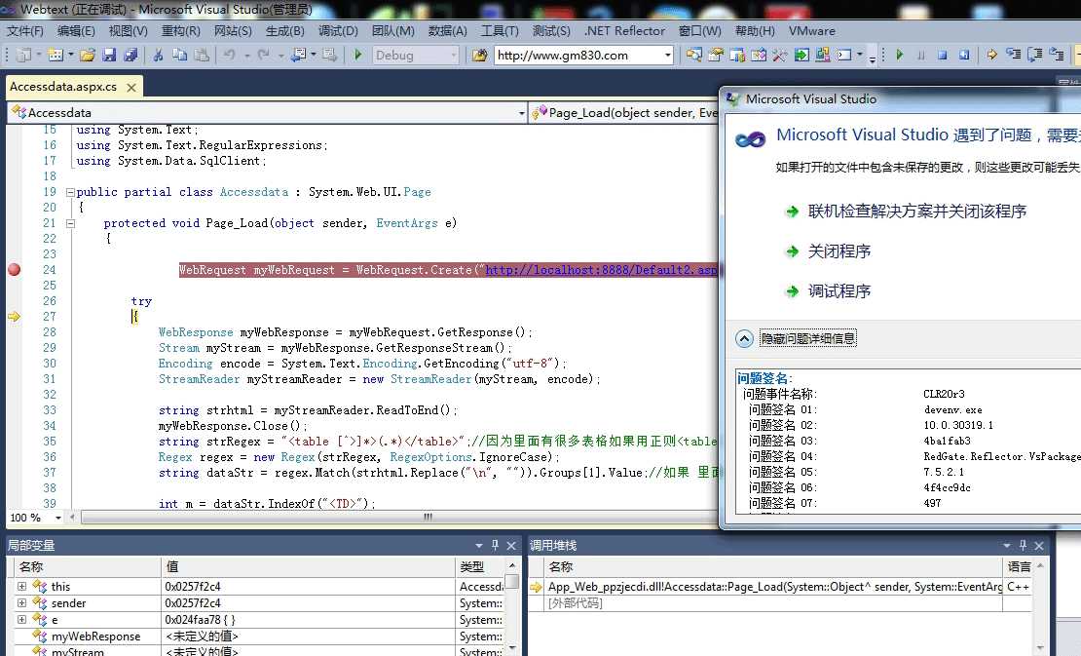Continue debugging with debug toolbar play icon
The height and width of the screenshot is (656, 1081).
899,56
